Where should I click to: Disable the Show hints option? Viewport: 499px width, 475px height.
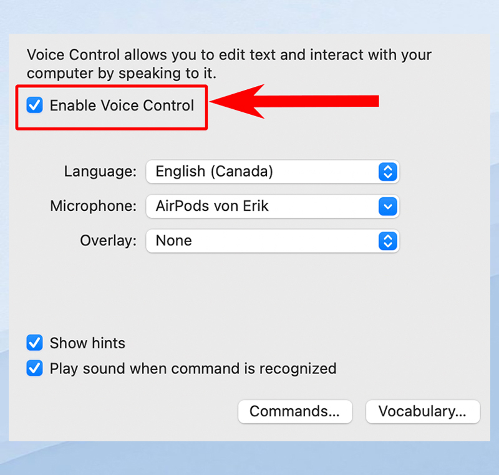34,343
